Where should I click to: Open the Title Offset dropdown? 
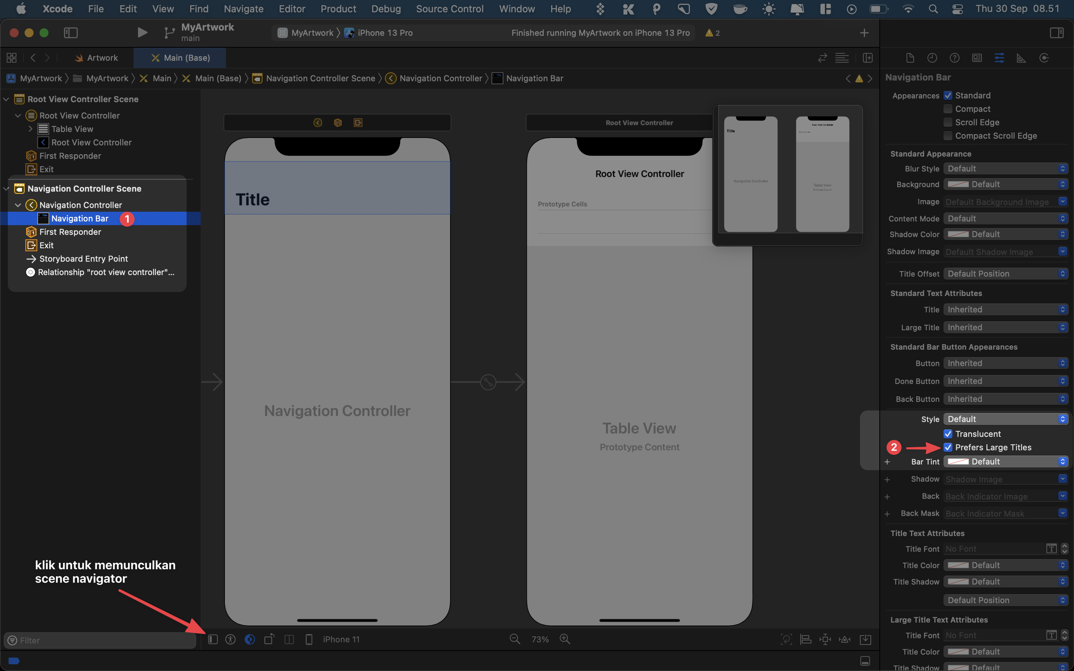click(1005, 273)
